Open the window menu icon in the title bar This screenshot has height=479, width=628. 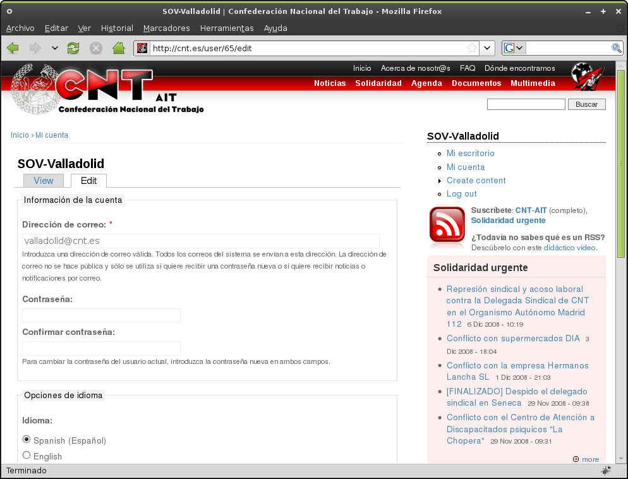coord(9,11)
